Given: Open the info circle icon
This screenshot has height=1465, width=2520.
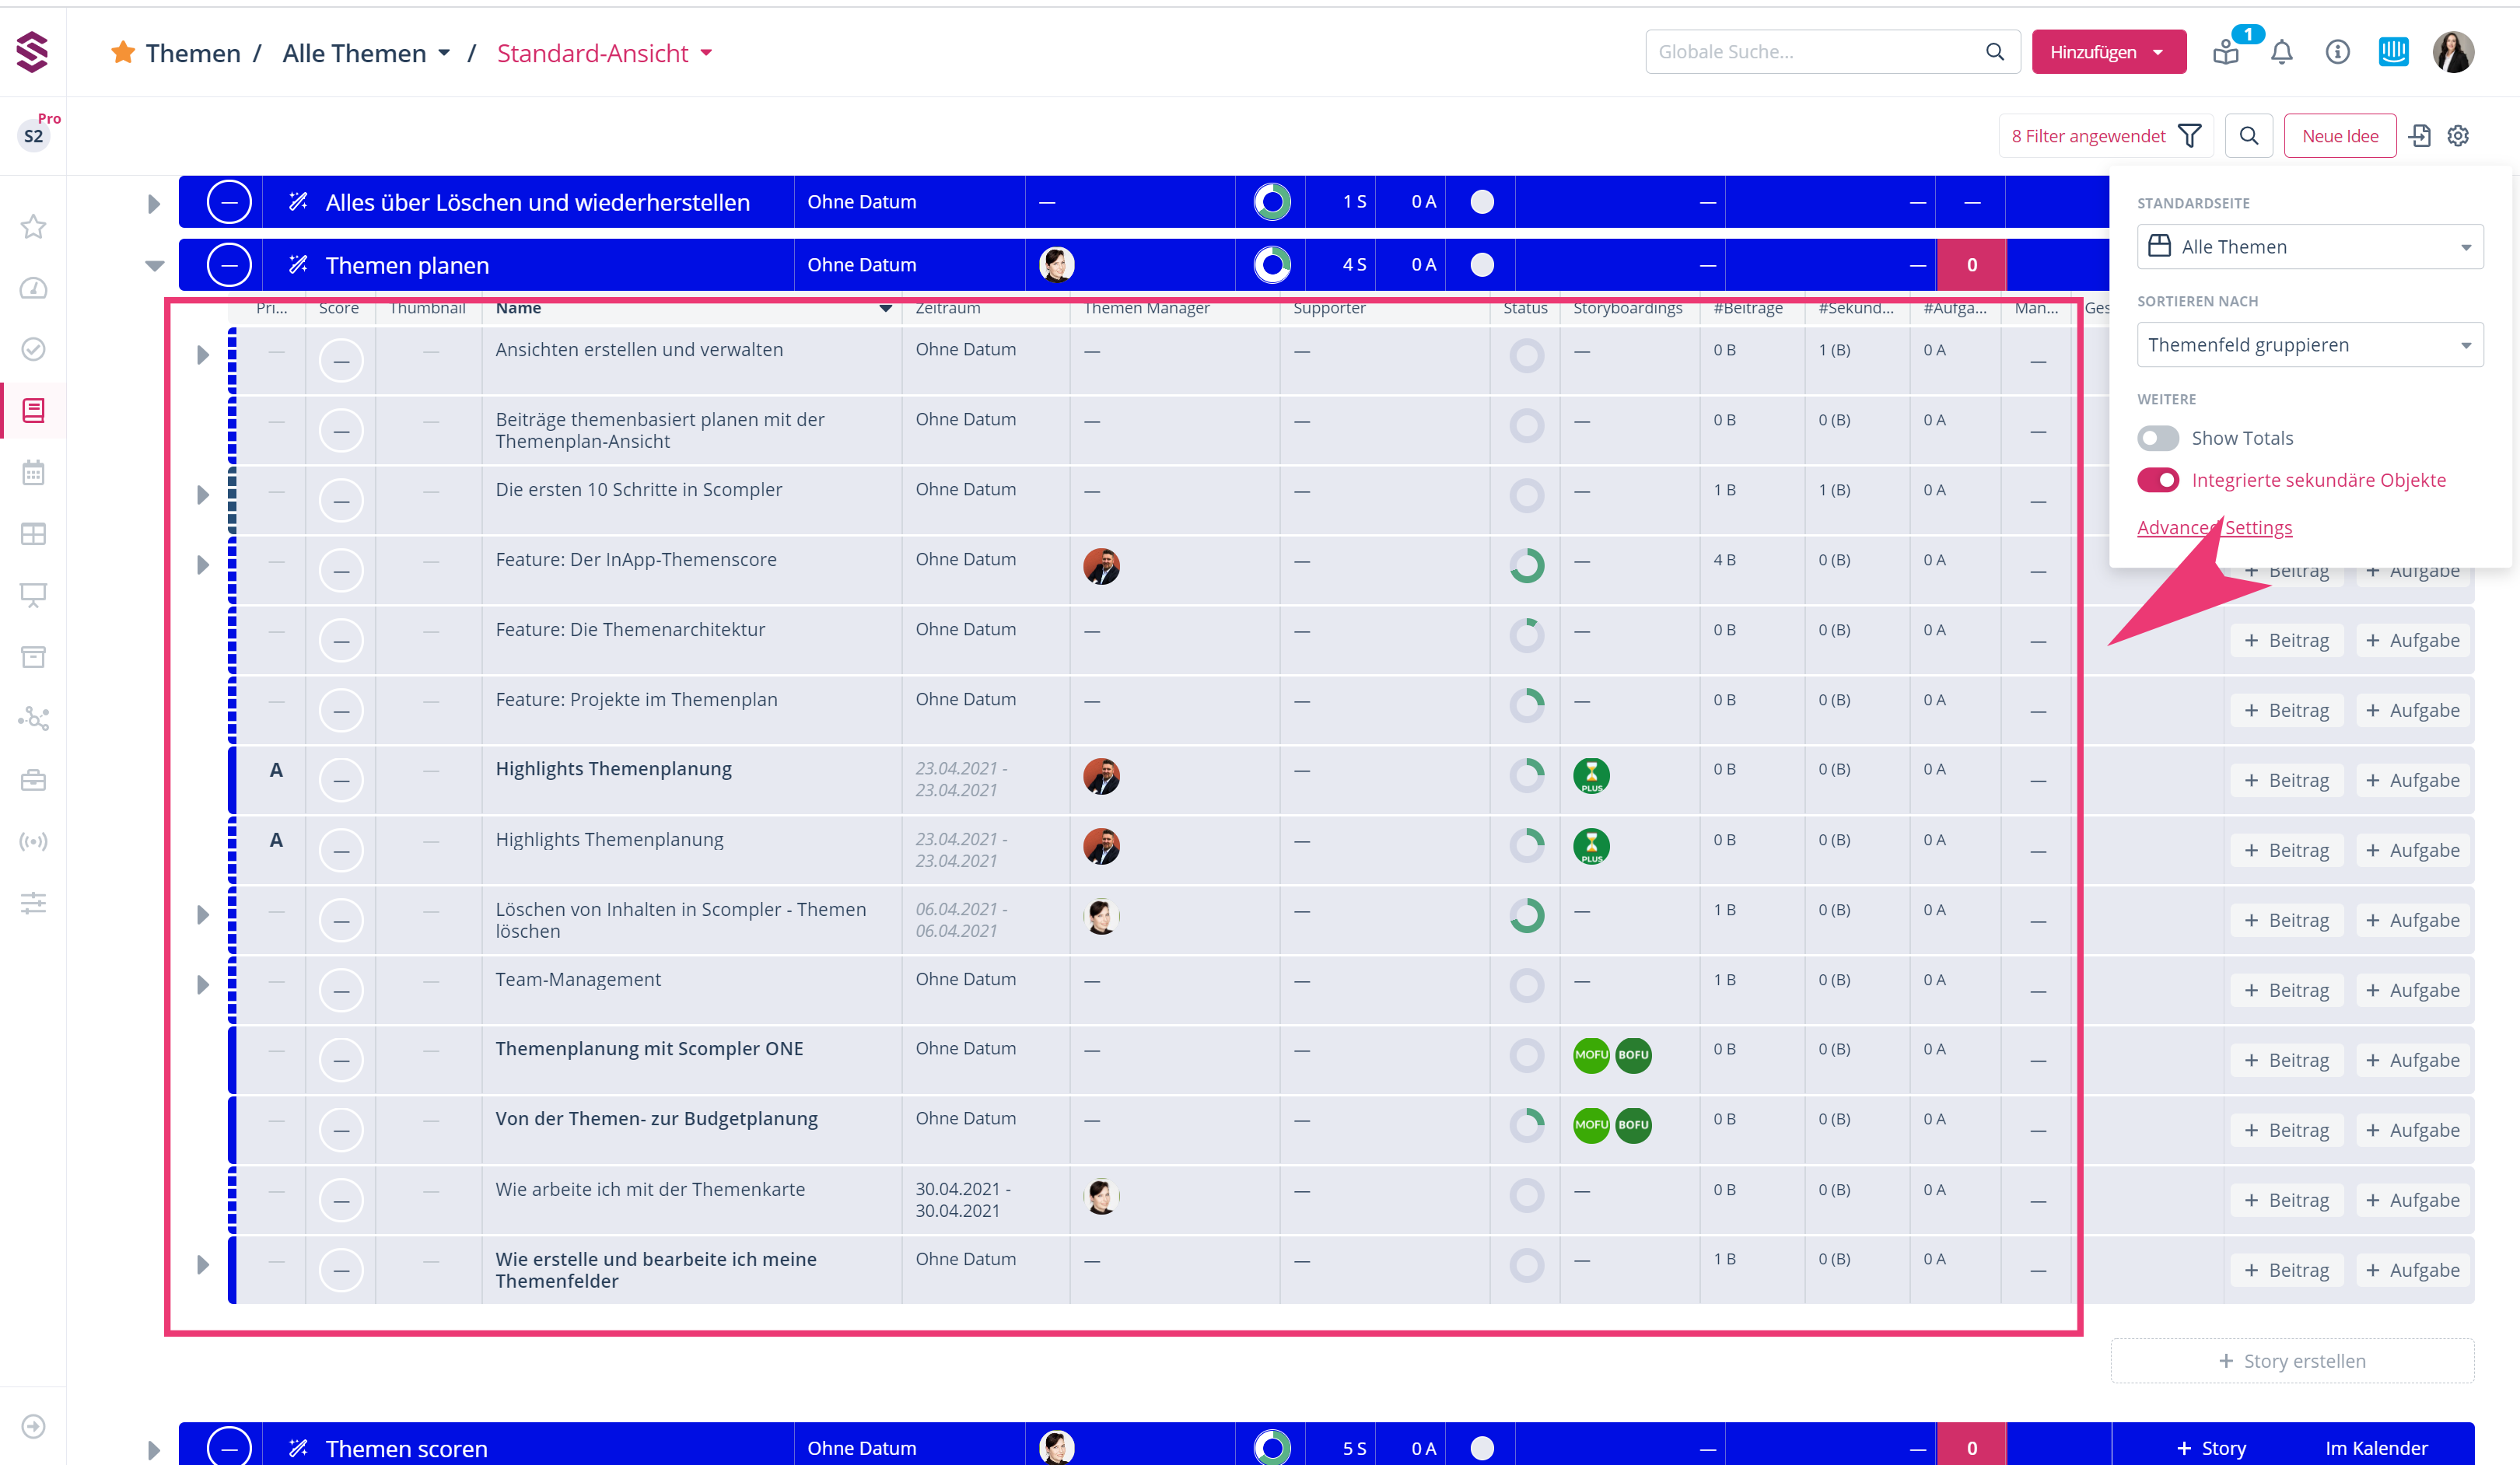Looking at the screenshot, I should point(2337,52).
